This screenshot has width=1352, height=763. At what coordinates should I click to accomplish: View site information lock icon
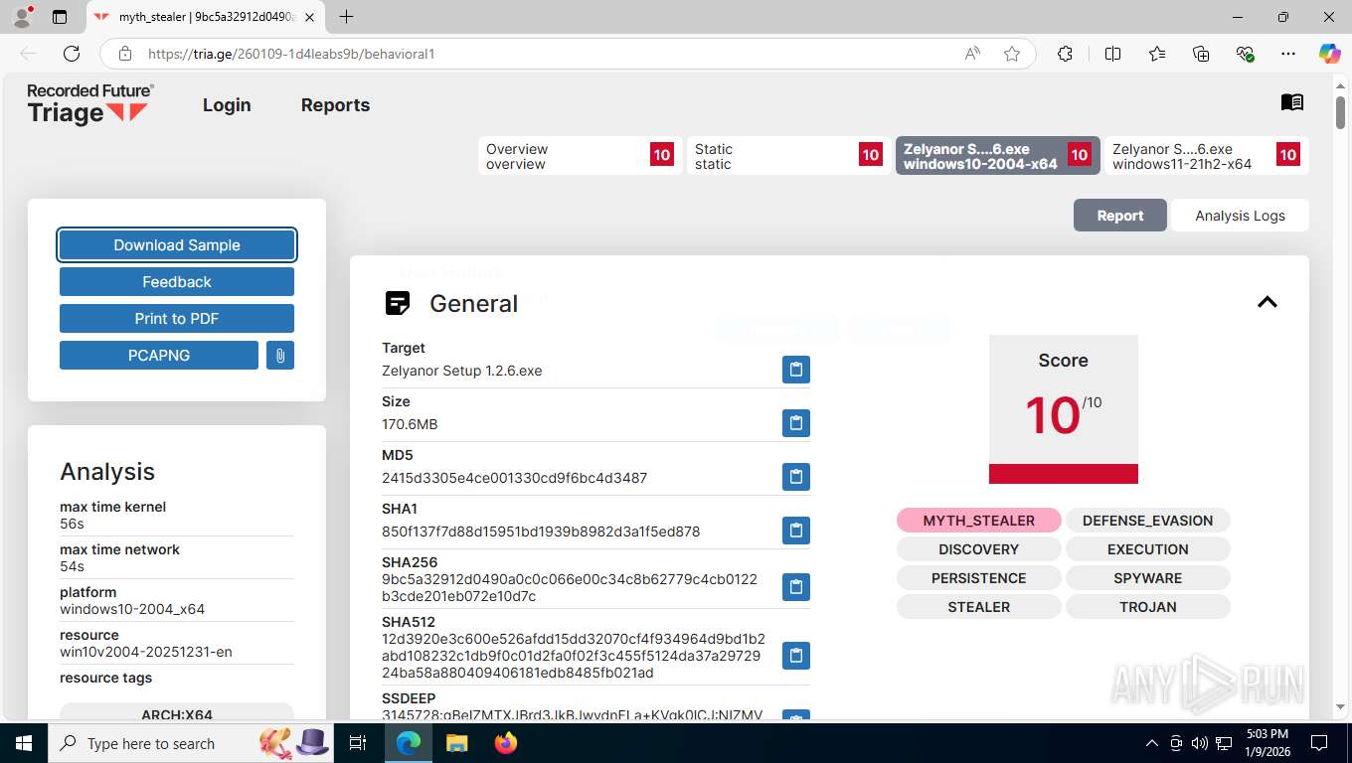coord(124,54)
